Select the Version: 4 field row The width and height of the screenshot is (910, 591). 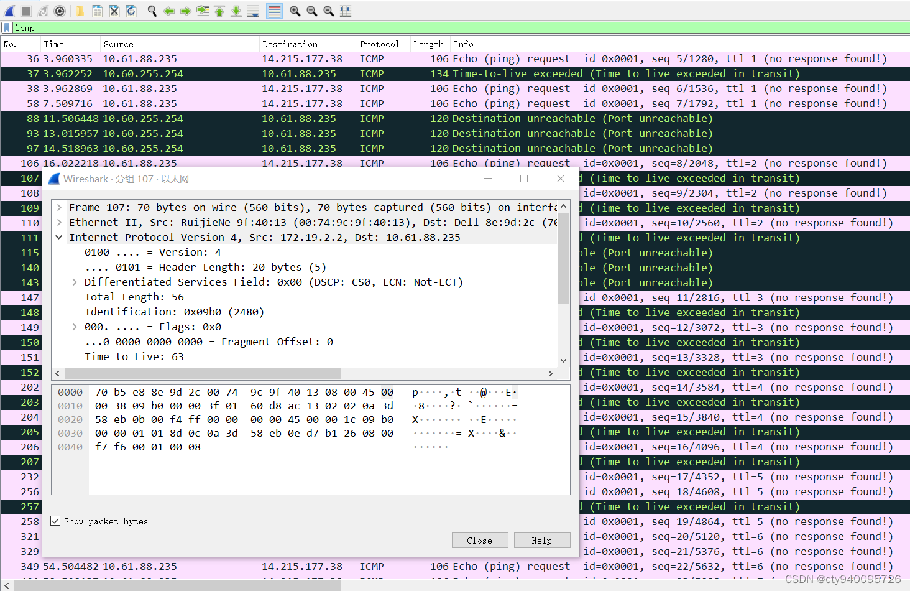(152, 252)
